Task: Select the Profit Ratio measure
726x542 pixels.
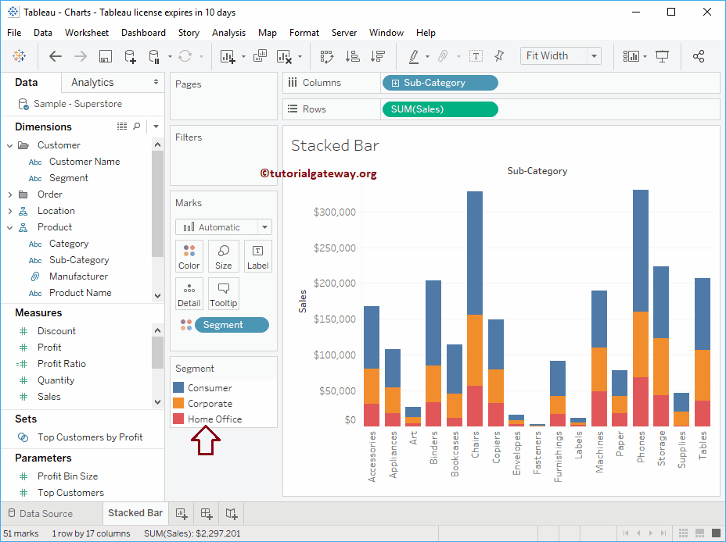Action: pos(62,364)
